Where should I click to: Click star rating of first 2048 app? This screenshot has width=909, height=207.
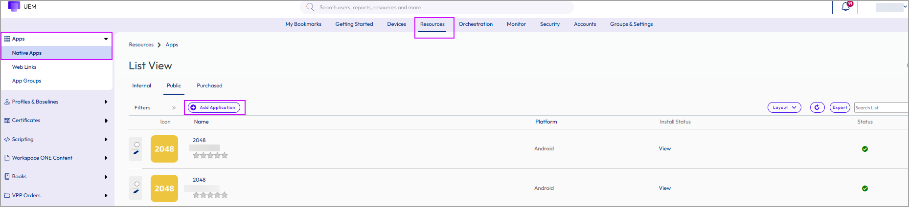(210, 155)
